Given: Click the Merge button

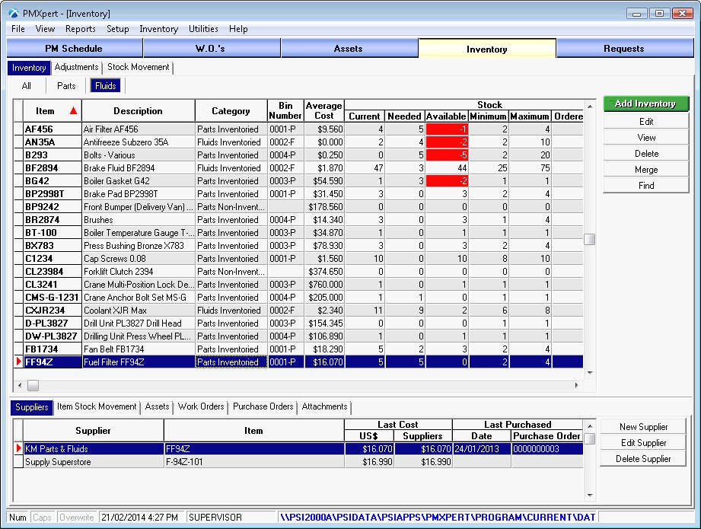Looking at the screenshot, I should [x=645, y=170].
